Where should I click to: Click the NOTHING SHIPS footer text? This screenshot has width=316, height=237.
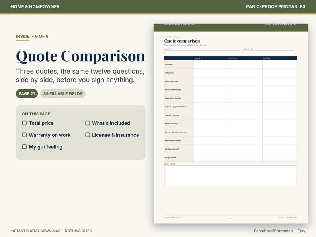click(78, 231)
